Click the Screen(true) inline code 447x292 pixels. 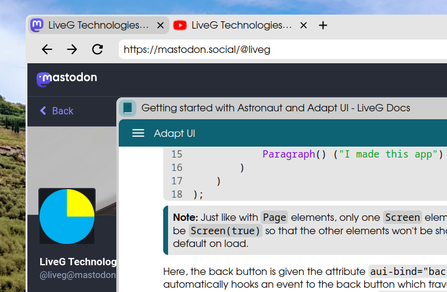click(225, 231)
